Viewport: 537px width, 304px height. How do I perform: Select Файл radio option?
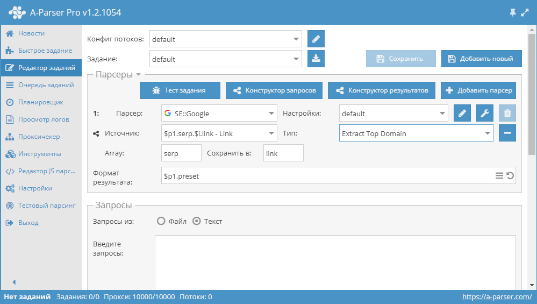tap(161, 221)
